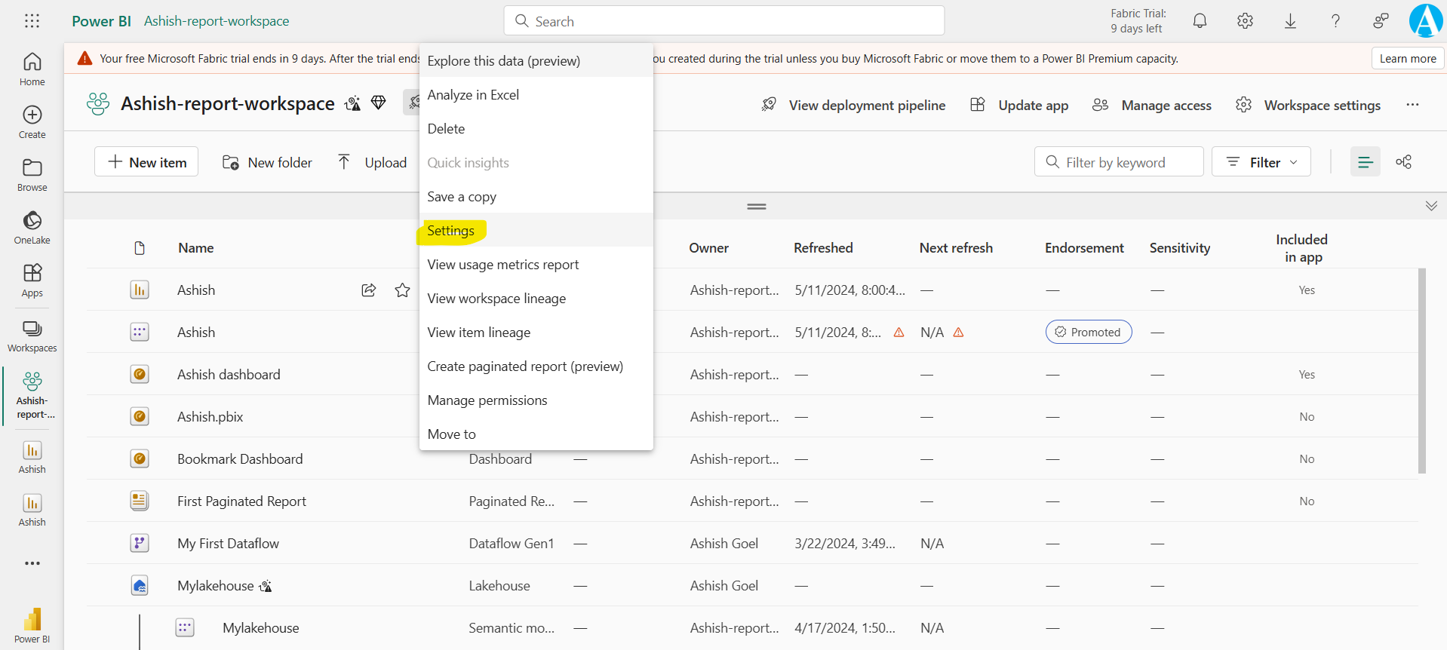Image resolution: width=1447 pixels, height=650 pixels.
Task: Favorite the Ashish report with star icon
Action: click(x=402, y=290)
